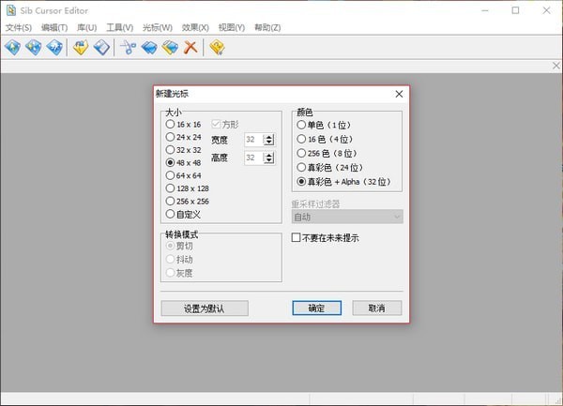This screenshot has width=563, height=406.
Task: Click the first blue new cursor toolbar icon
Action: point(12,47)
